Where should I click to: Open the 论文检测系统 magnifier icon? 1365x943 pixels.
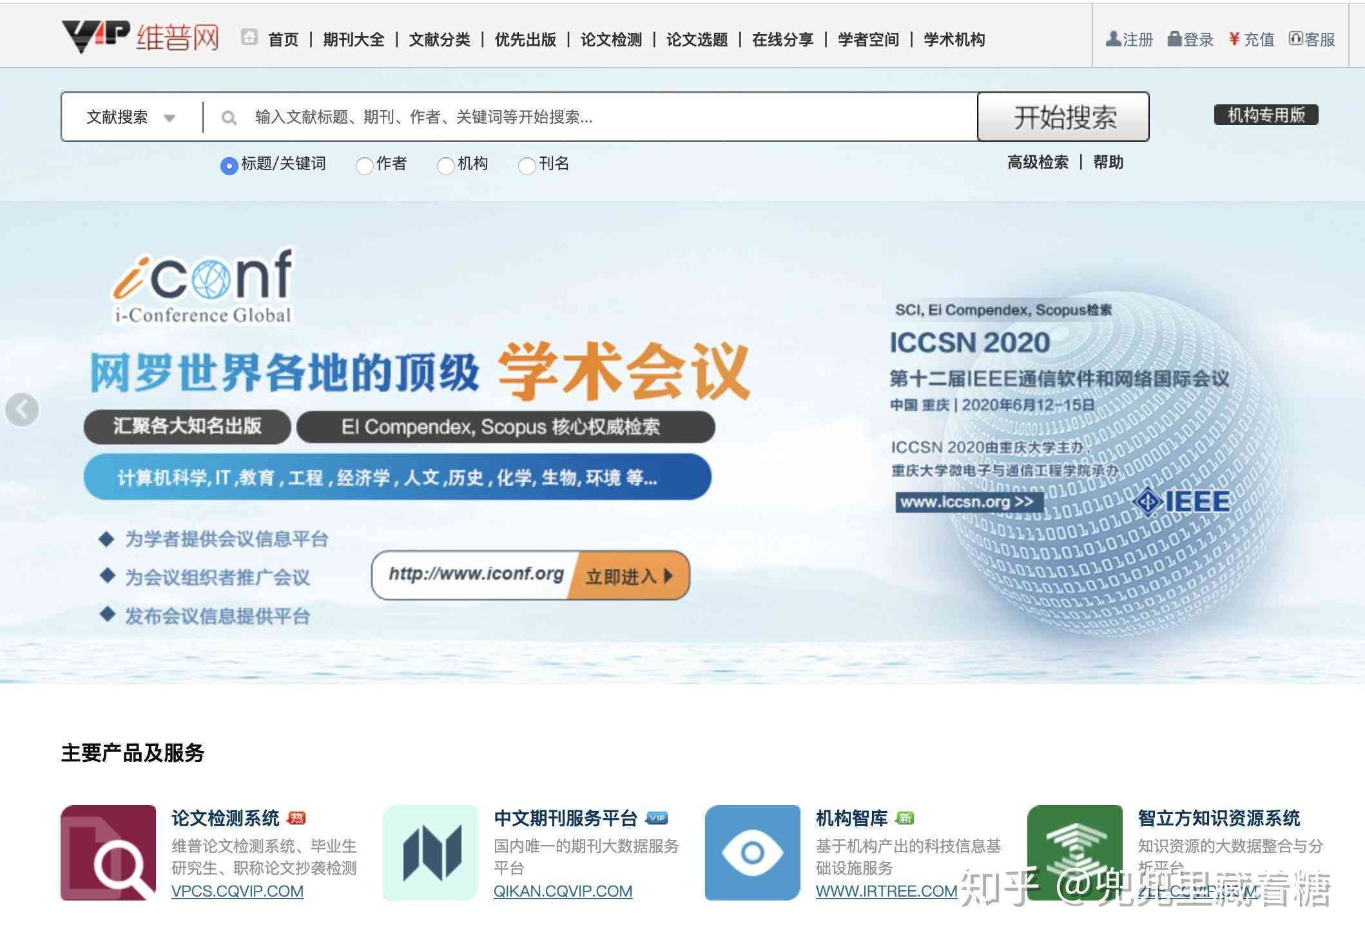[x=108, y=853]
